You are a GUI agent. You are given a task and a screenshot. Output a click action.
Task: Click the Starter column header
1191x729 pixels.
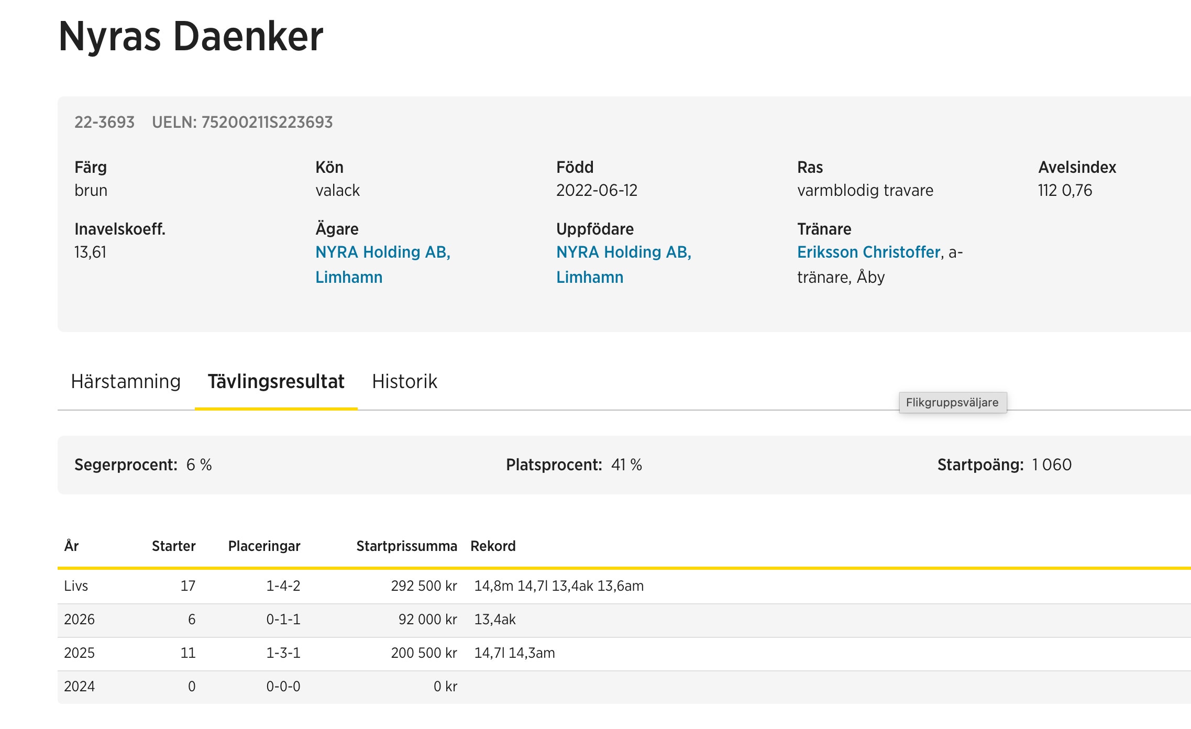173,546
